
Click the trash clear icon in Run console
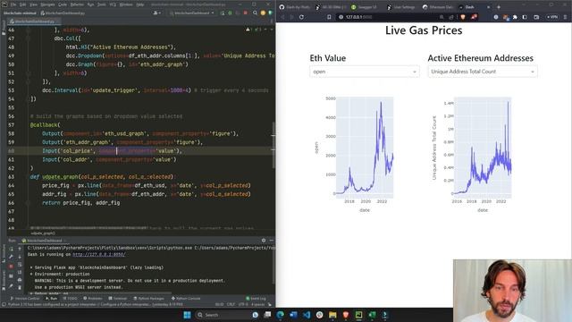20,288
